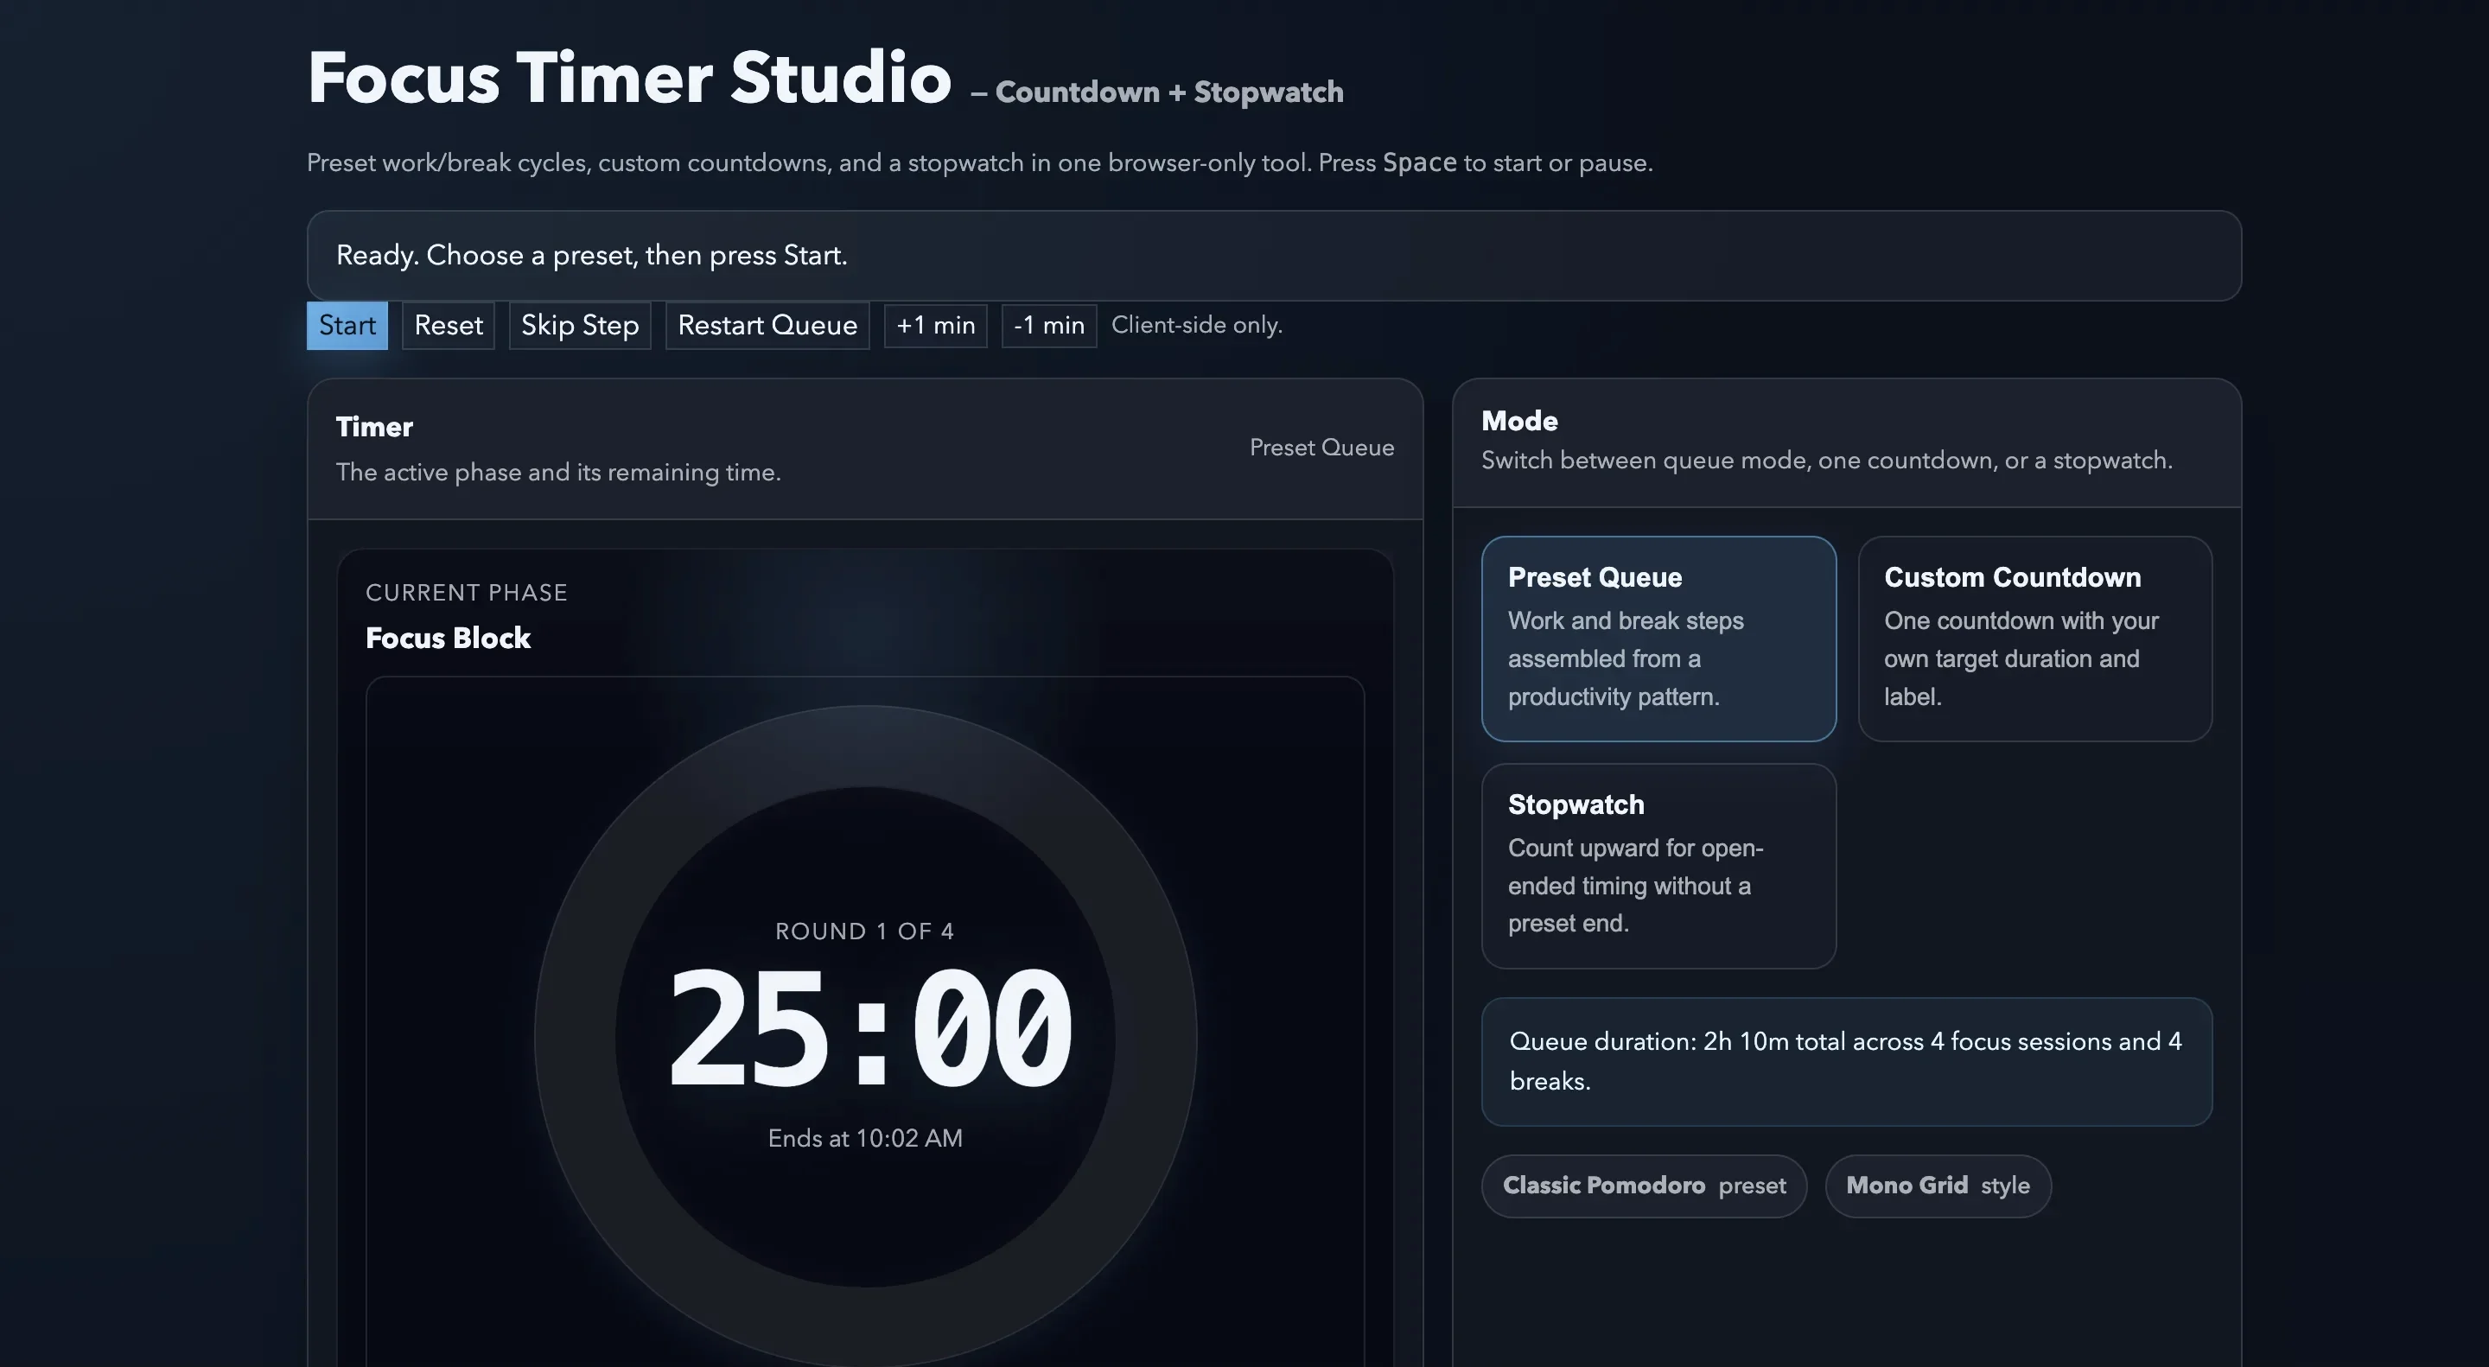Switch to Stopwatch mode
Image resolution: width=2489 pixels, height=1367 pixels.
tap(1658, 865)
